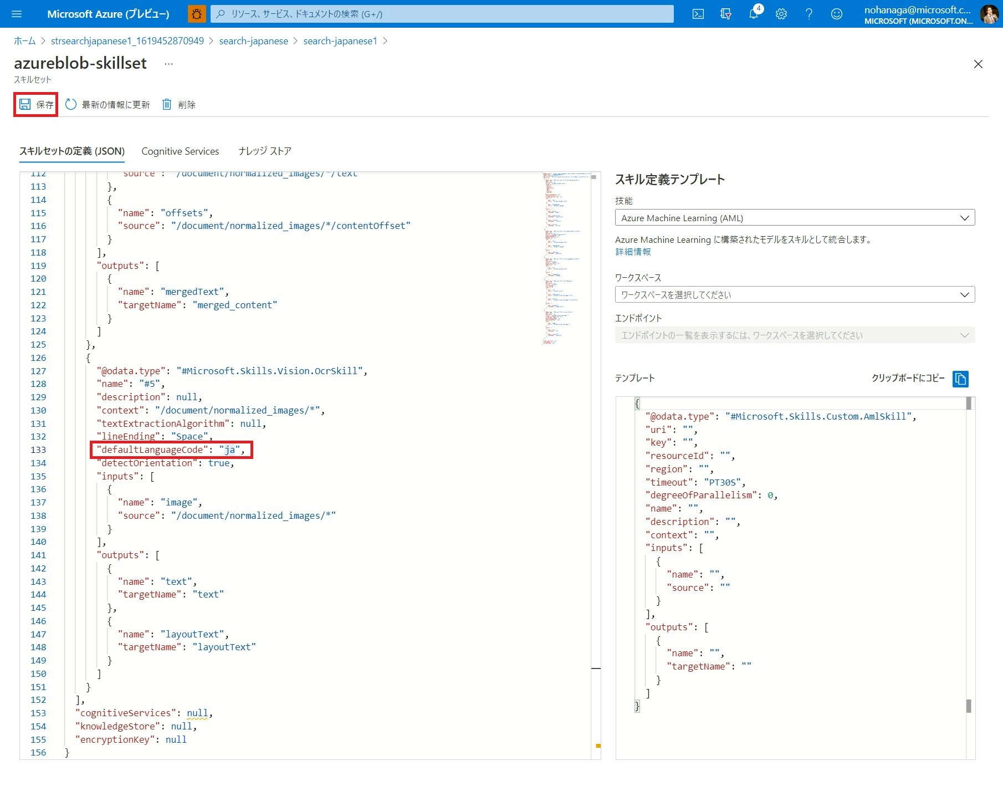Open the feedback smiley icon
1003x786 pixels.
click(x=837, y=14)
